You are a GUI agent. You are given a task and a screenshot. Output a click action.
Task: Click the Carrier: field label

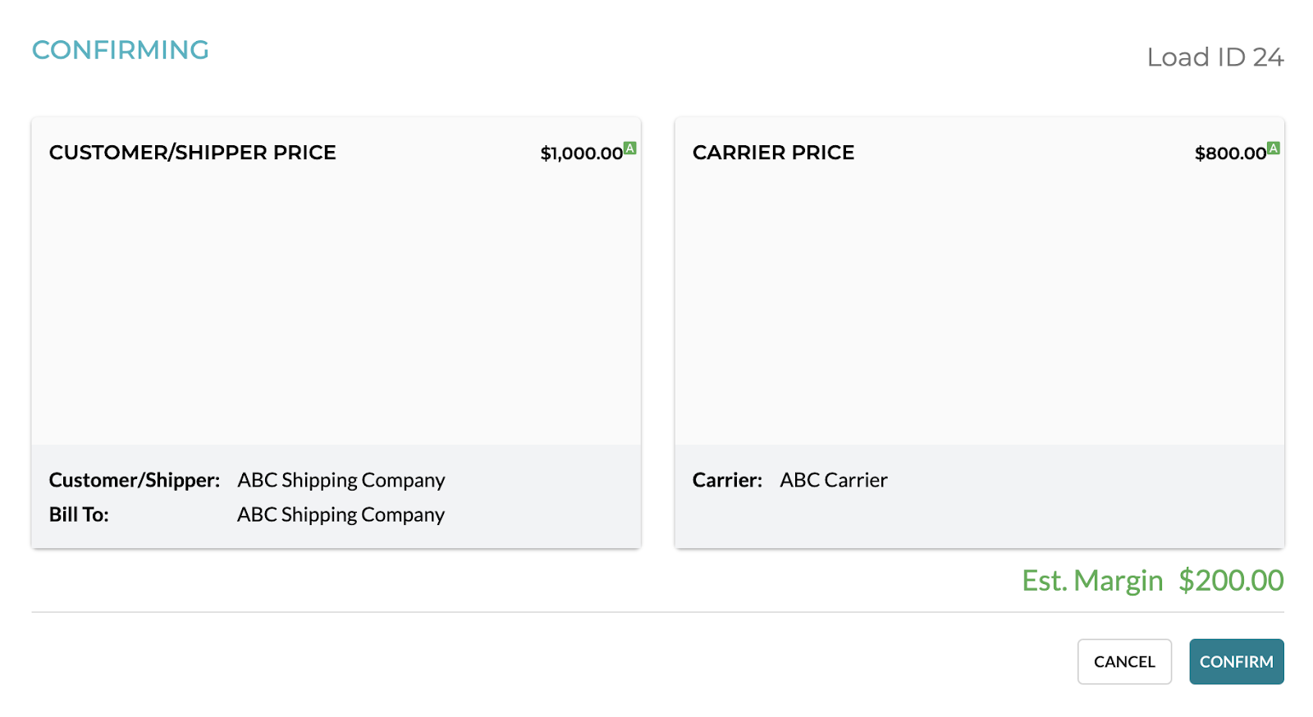point(727,480)
